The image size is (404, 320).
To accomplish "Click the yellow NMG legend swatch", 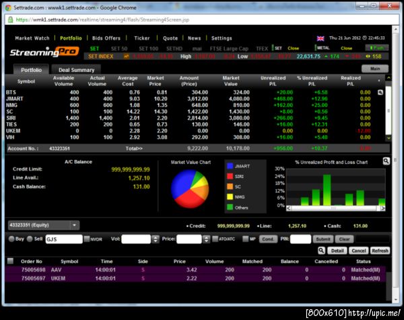I will click(230, 197).
